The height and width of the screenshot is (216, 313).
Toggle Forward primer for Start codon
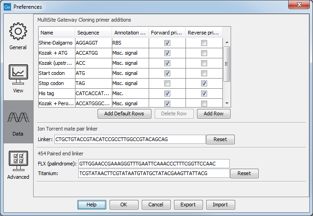point(167,73)
